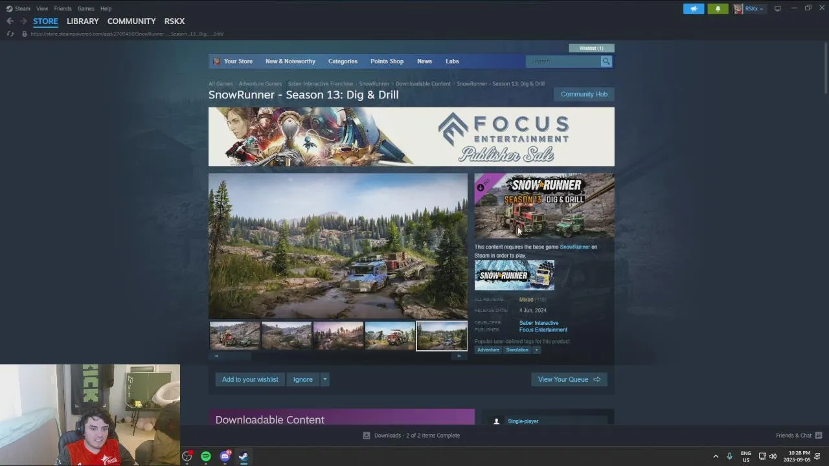
Task: Select the fourth screenshot thumbnail with red truck
Action: [x=390, y=336]
